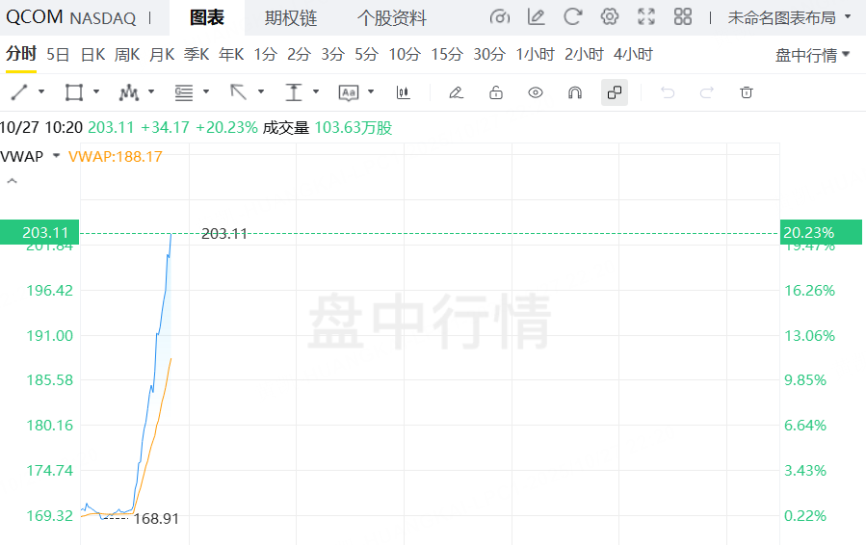Open the grid layout selector
Image resolution: width=866 pixels, height=545 pixels.
(x=683, y=16)
